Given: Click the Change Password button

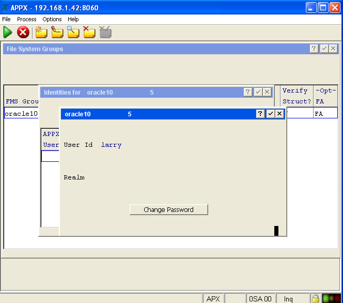Looking at the screenshot, I should (x=168, y=209).
